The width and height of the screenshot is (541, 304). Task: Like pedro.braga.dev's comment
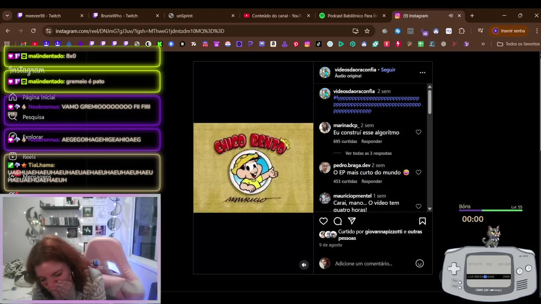pyautogui.click(x=418, y=172)
